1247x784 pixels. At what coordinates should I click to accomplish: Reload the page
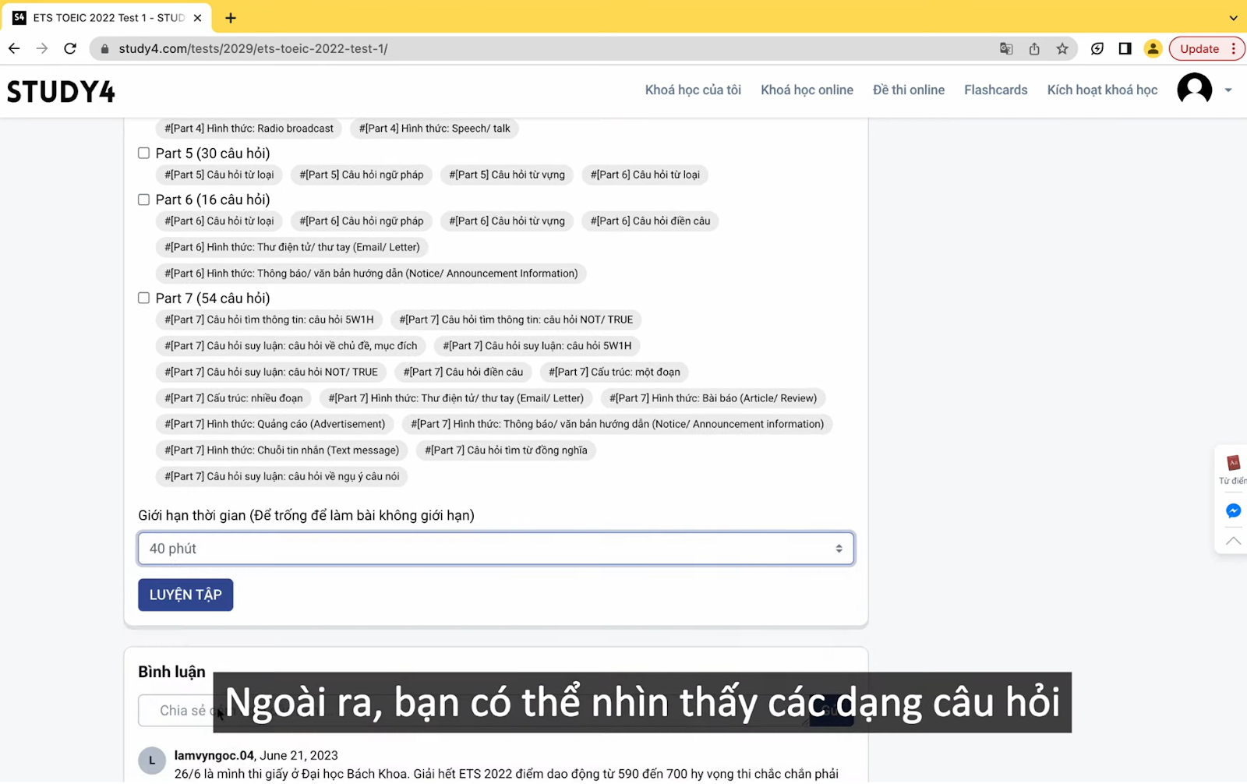[70, 48]
